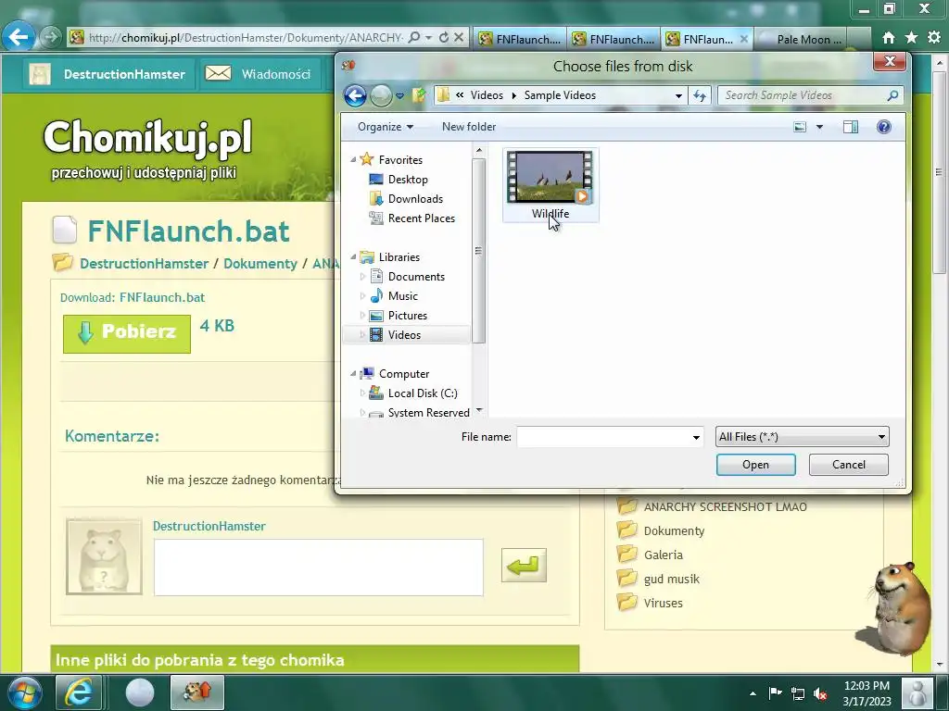This screenshot has width=949, height=711.
Task: Click the navigation pane scrollbar
Action: 479,251
